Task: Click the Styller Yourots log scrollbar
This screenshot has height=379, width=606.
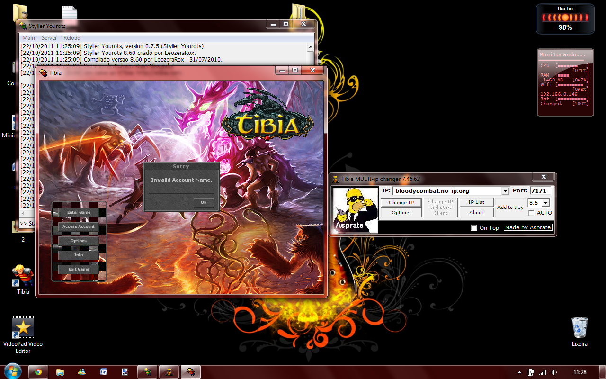Action: pos(311,54)
